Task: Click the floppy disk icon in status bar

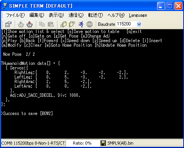Action: [103, 143]
